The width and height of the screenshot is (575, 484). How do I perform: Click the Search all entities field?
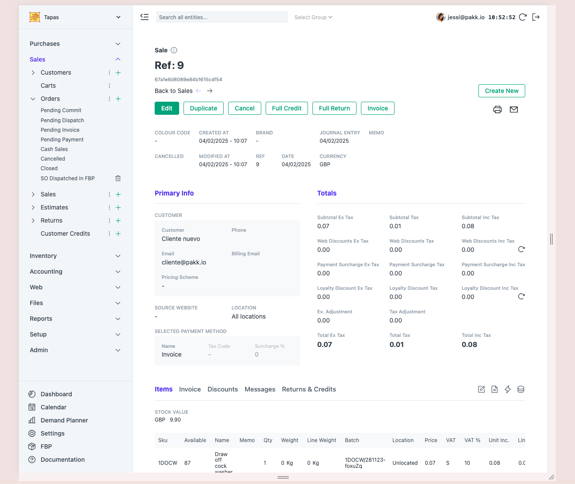click(222, 17)
